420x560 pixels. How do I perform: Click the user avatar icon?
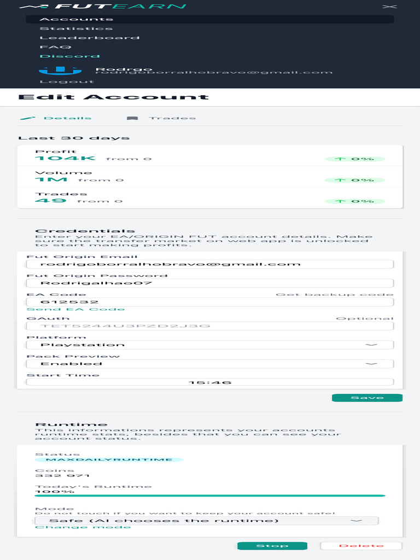[x=60, y=71]
